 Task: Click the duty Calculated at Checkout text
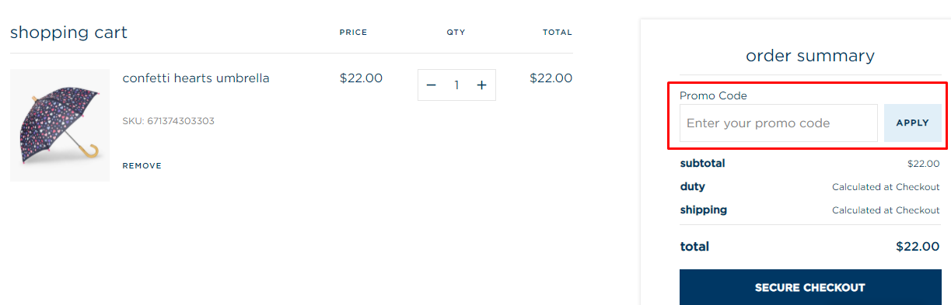click(886, 187)
